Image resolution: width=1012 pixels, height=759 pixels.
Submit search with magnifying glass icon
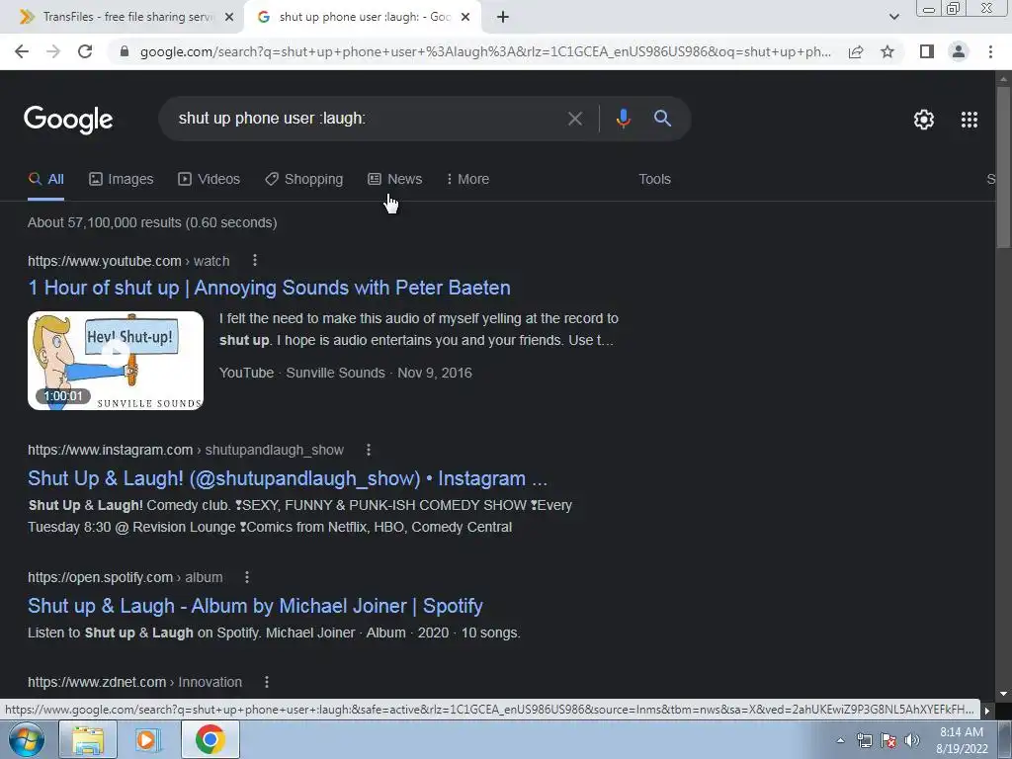[662, 119]
